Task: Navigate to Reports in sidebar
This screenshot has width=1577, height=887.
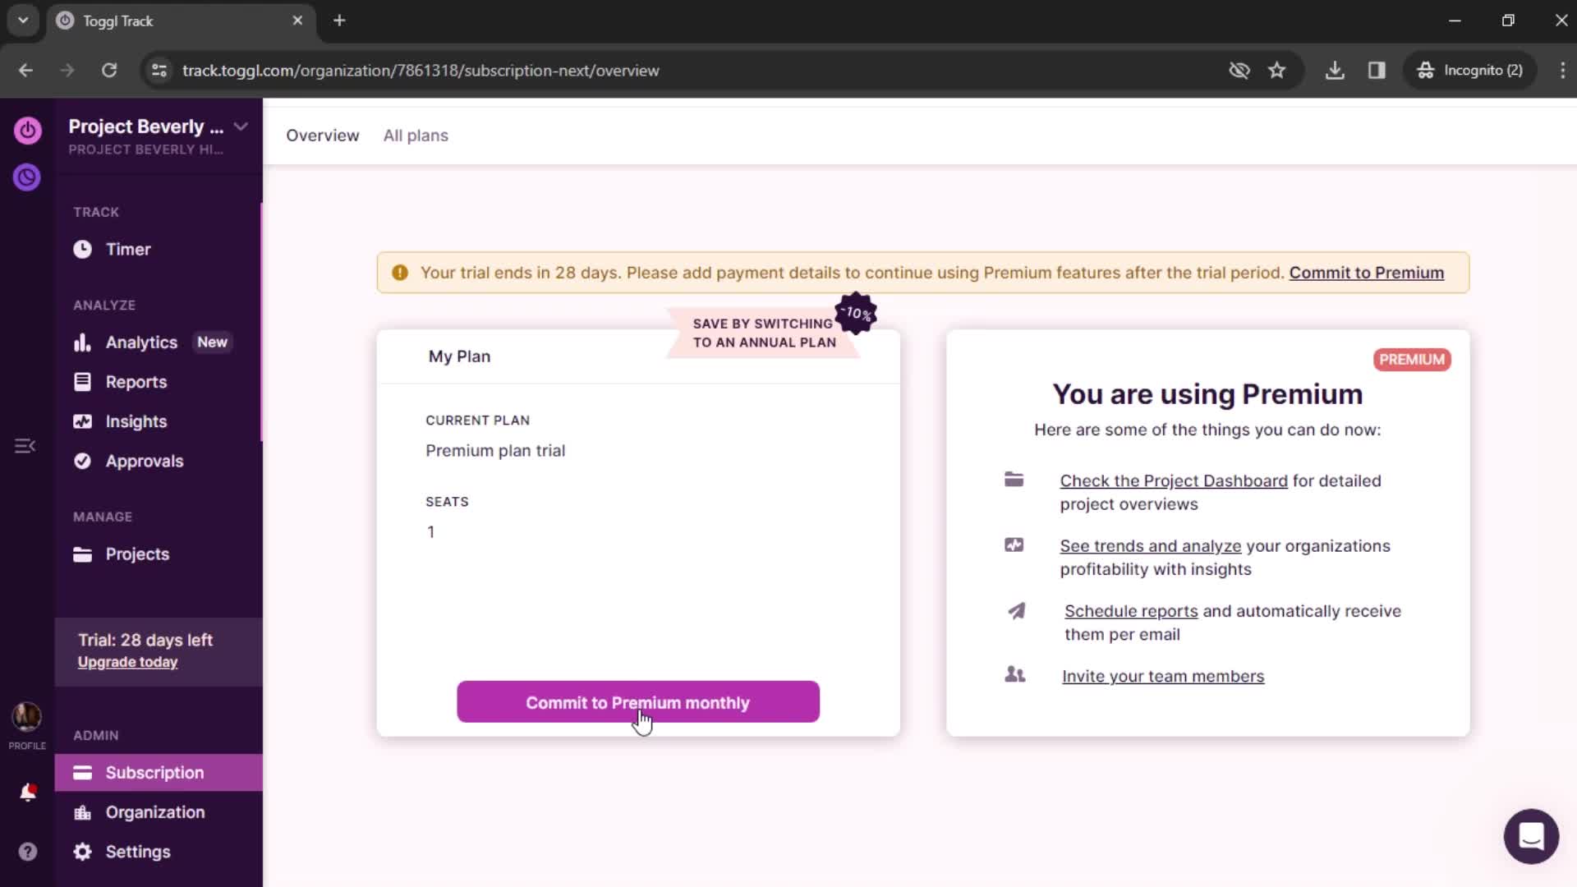Action: [136, 381]
